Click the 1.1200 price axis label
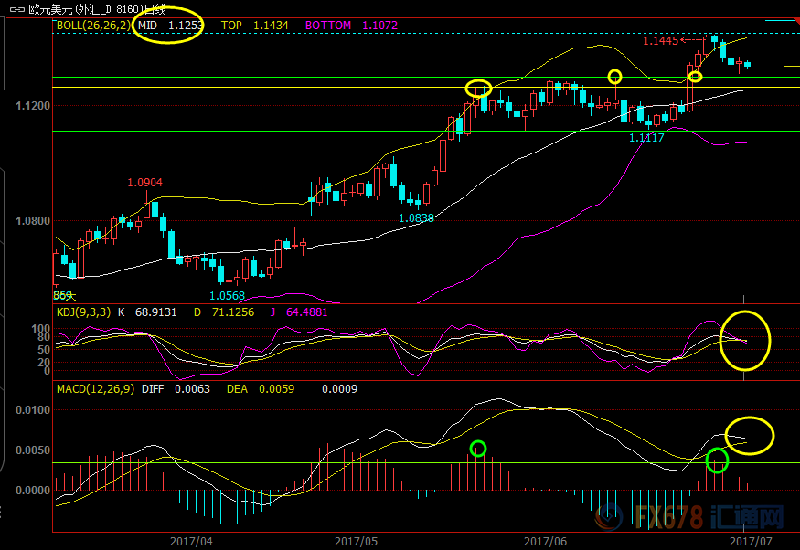This screenshot has height=550, width=800. 33,106
